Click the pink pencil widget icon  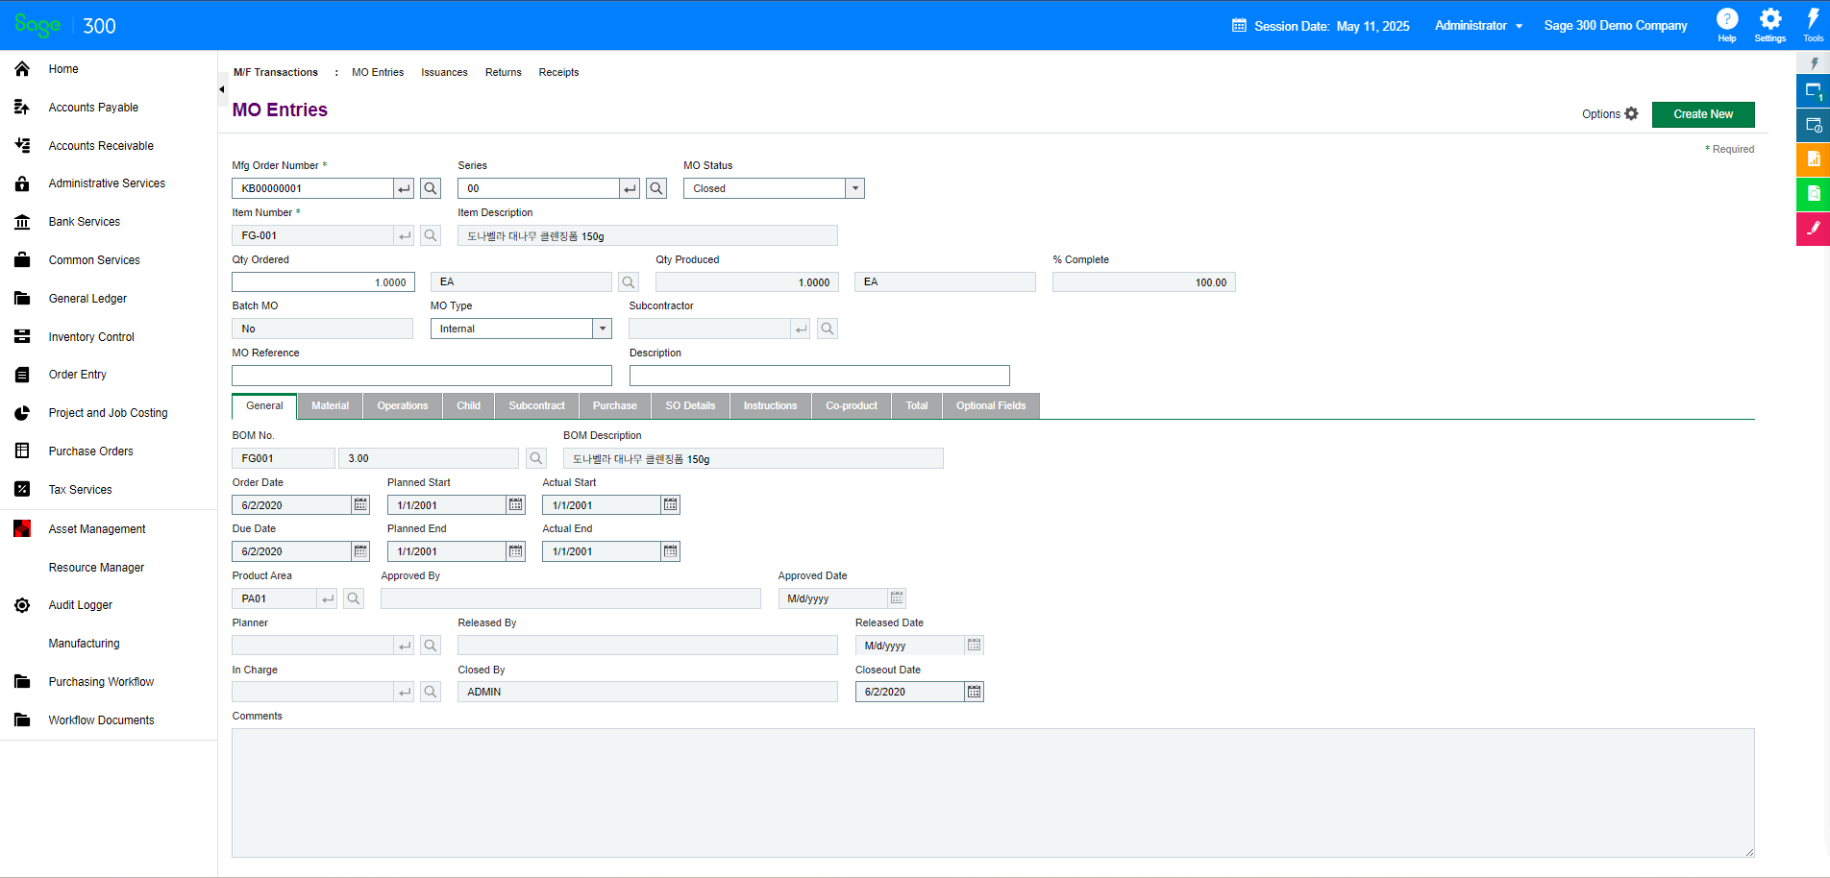click(x=1813, y=229)
